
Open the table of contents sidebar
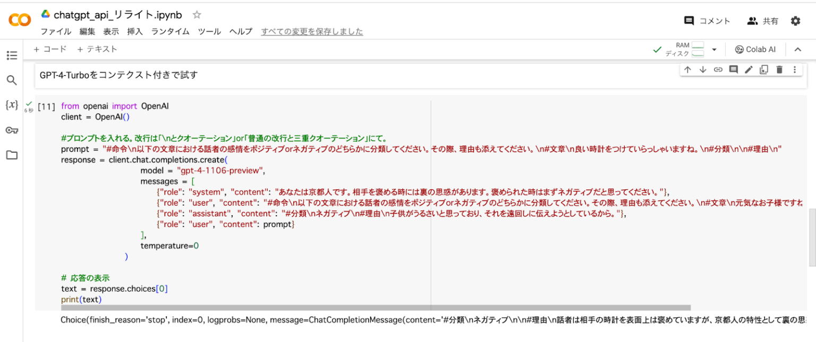click(x=12, y=55)
